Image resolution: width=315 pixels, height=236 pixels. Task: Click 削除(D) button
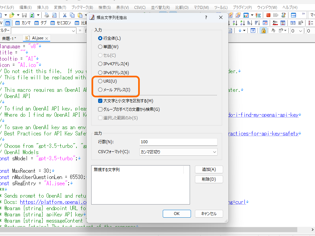[209, 179]
